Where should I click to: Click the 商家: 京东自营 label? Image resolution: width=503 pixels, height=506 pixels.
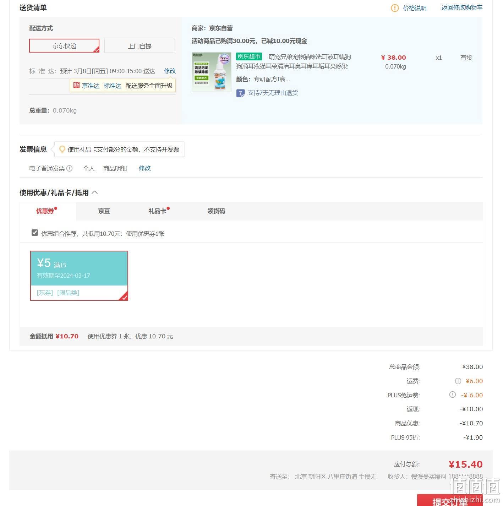point(212,28)
